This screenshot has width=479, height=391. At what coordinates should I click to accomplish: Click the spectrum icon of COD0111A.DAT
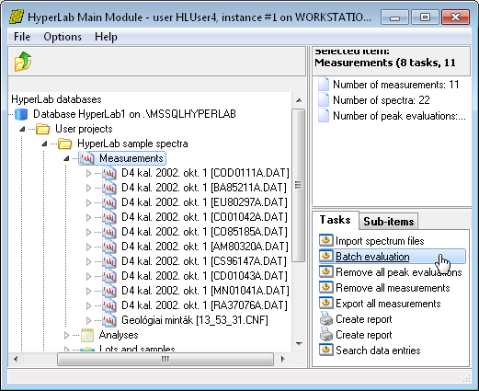[x=109, y=173]
